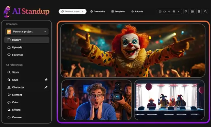The width and height of the screenshot is (211, 127).
Task: Unpin the Style reference
Action: tap(46, 80)
